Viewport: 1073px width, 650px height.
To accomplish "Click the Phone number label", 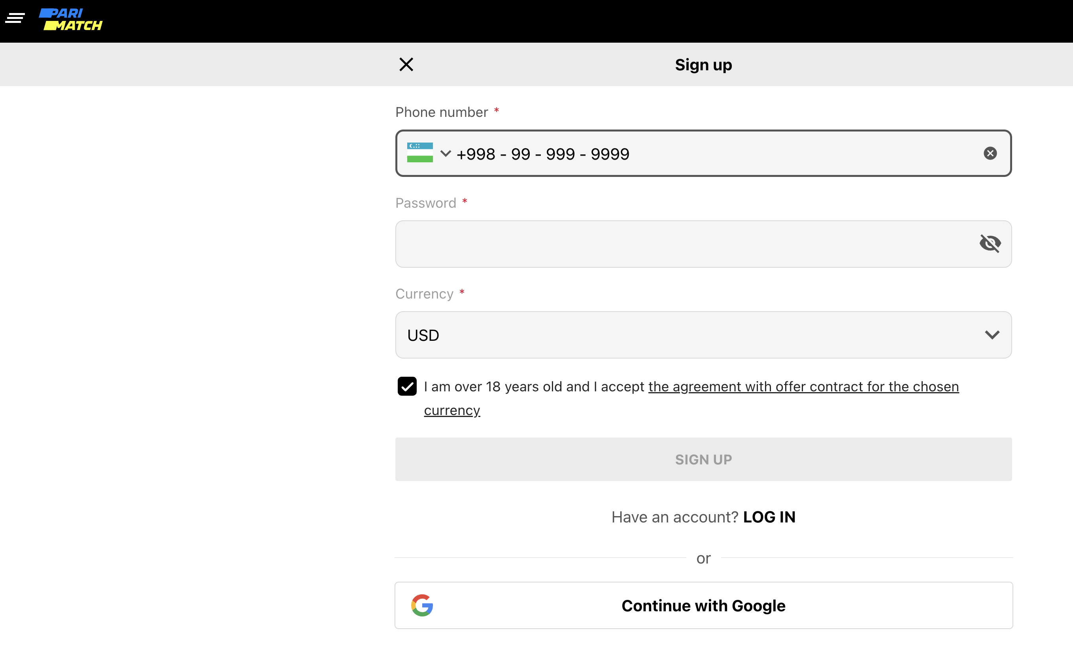I will [441, 112].
